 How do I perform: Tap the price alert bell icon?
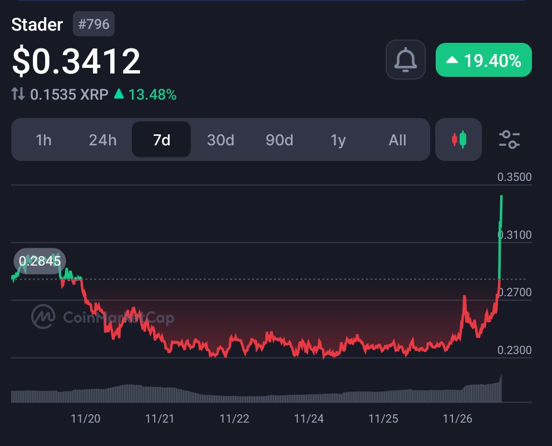pos(406,60)
